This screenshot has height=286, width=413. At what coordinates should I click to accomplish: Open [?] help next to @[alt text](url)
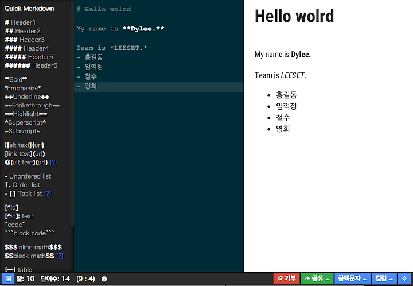click(x=53, y=163)
